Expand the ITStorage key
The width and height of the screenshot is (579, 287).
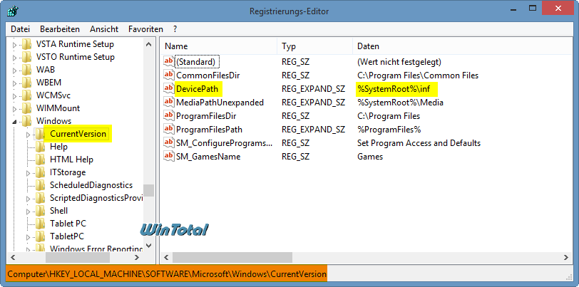pos(28,172)
